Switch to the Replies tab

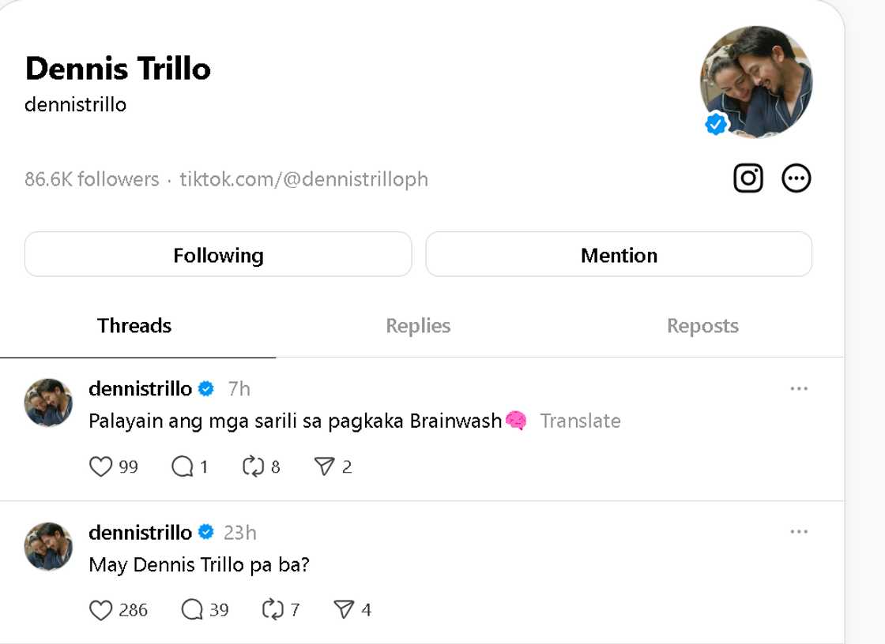(418, 326)
